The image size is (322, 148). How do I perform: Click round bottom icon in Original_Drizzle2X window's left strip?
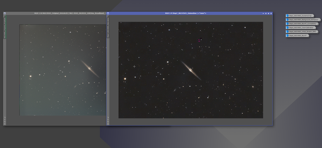[5, 124]
